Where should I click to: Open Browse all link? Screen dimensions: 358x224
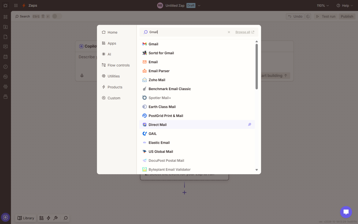245,32
